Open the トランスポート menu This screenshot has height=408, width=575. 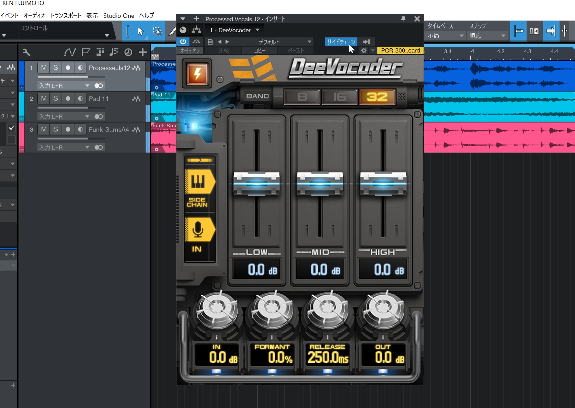(66, 15)
